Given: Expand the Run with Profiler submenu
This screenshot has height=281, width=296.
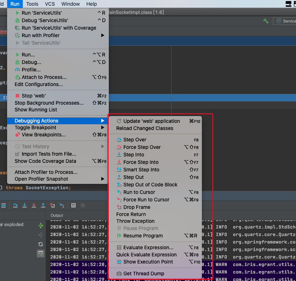Looking at the screenshot, I should 41,35.
